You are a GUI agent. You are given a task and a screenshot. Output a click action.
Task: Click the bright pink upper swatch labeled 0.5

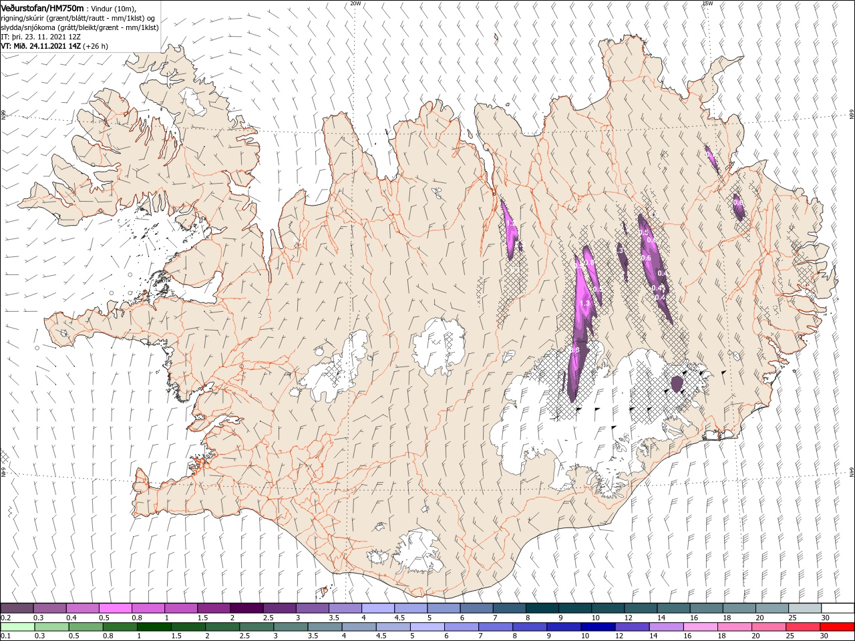click(x=115, y=608)
